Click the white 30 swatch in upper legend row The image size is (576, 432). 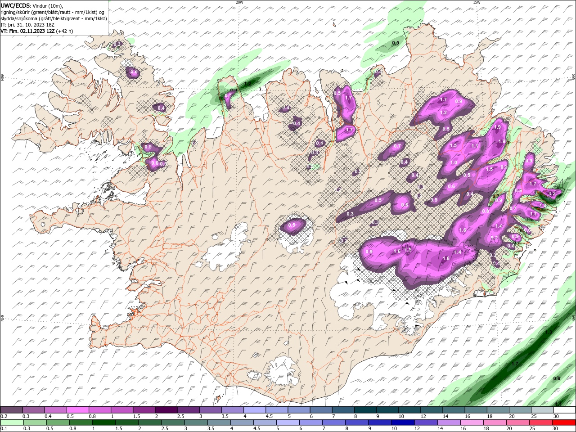[563, 410]
